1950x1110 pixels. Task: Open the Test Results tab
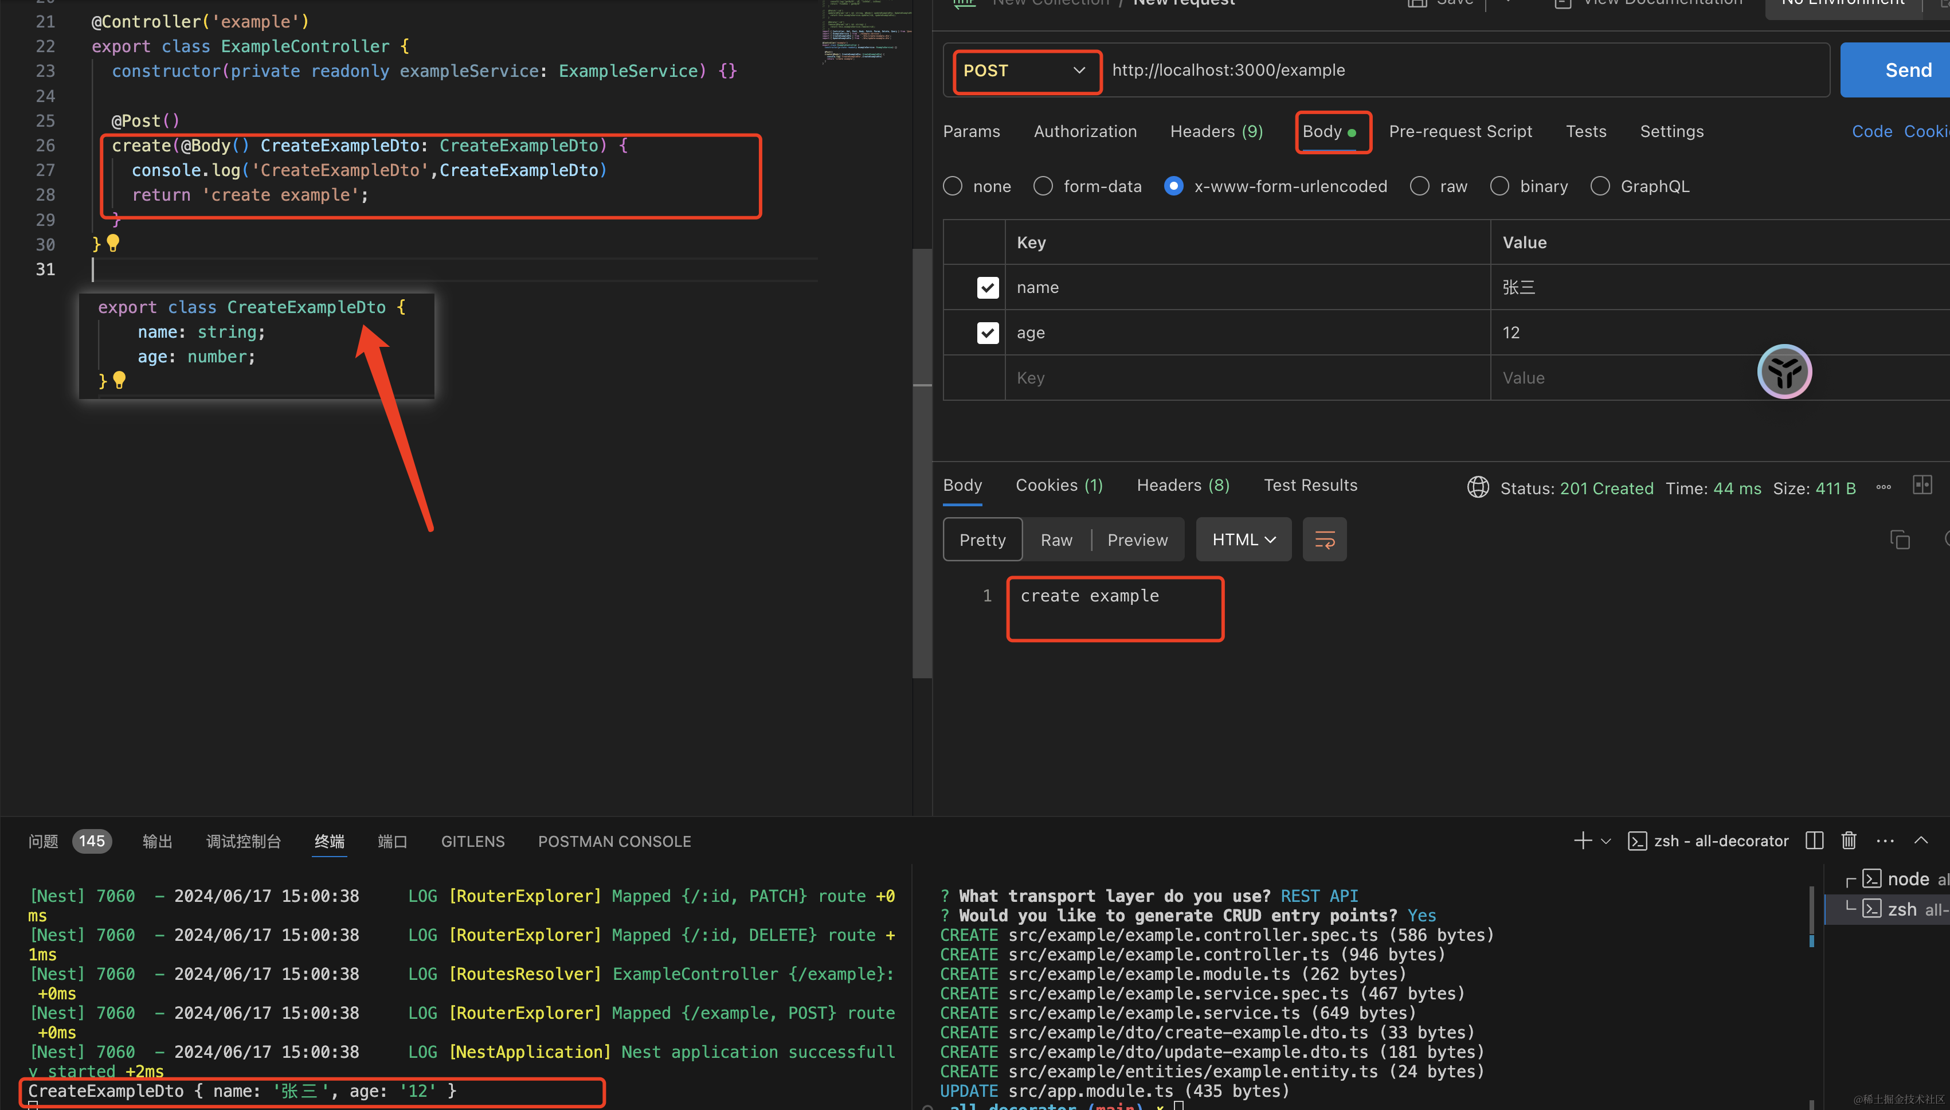pos(1310,486)
